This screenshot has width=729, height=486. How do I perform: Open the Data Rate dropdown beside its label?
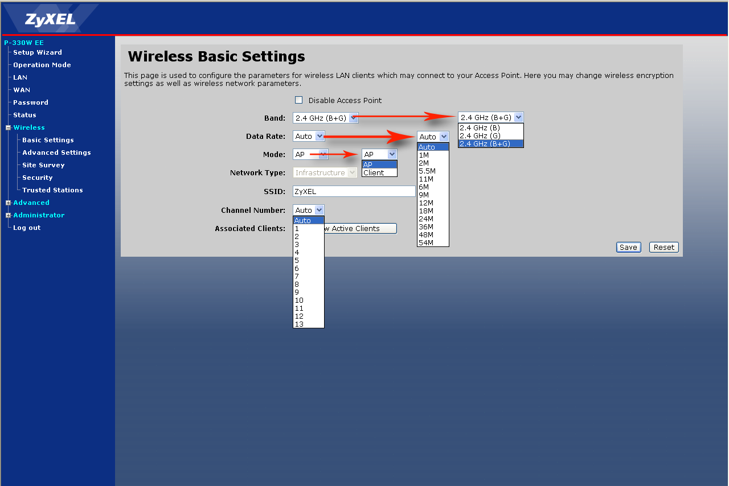pos(309,136)
